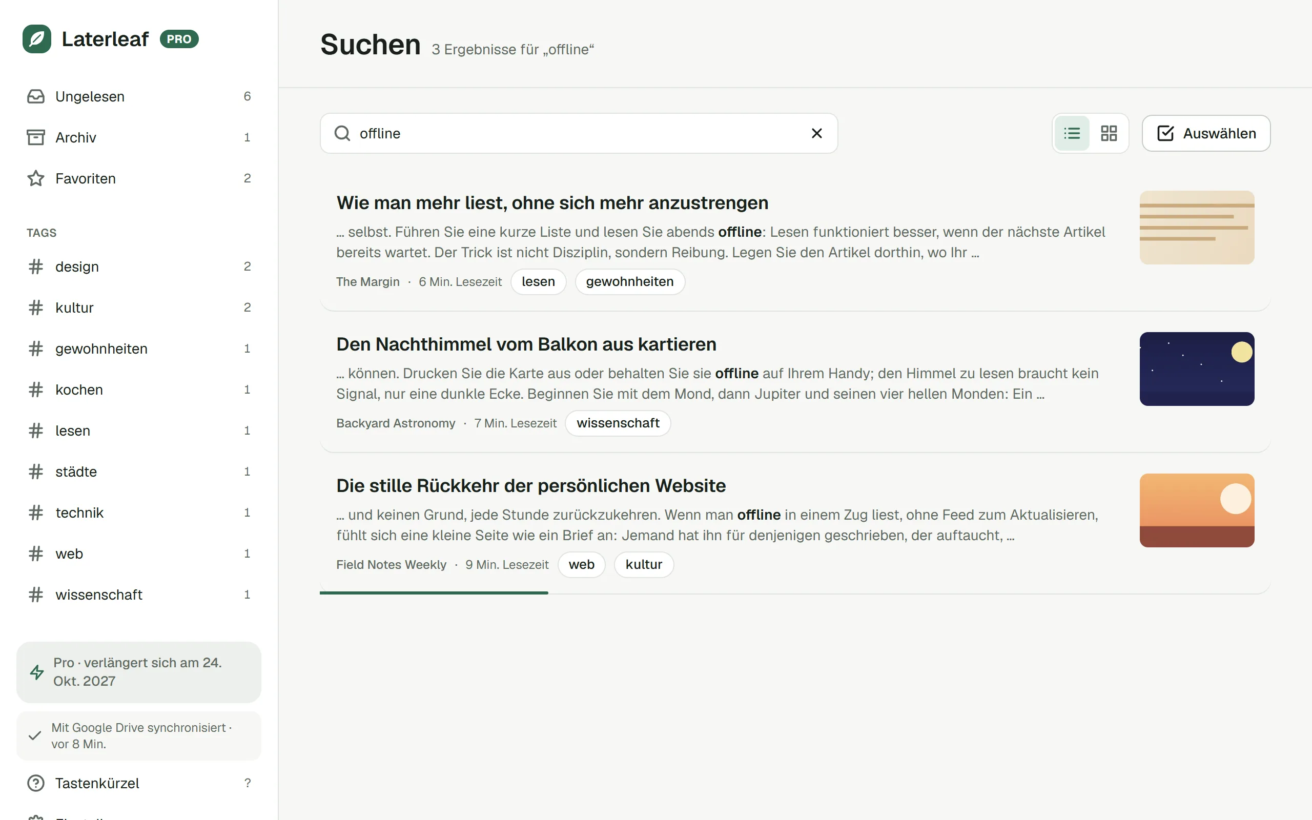Open the Ungelesen list

point(139,96)
